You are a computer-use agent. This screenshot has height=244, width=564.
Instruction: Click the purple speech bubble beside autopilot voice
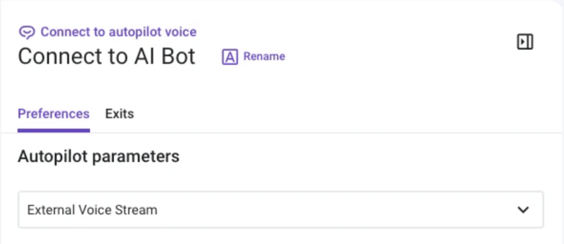point(27,32)
